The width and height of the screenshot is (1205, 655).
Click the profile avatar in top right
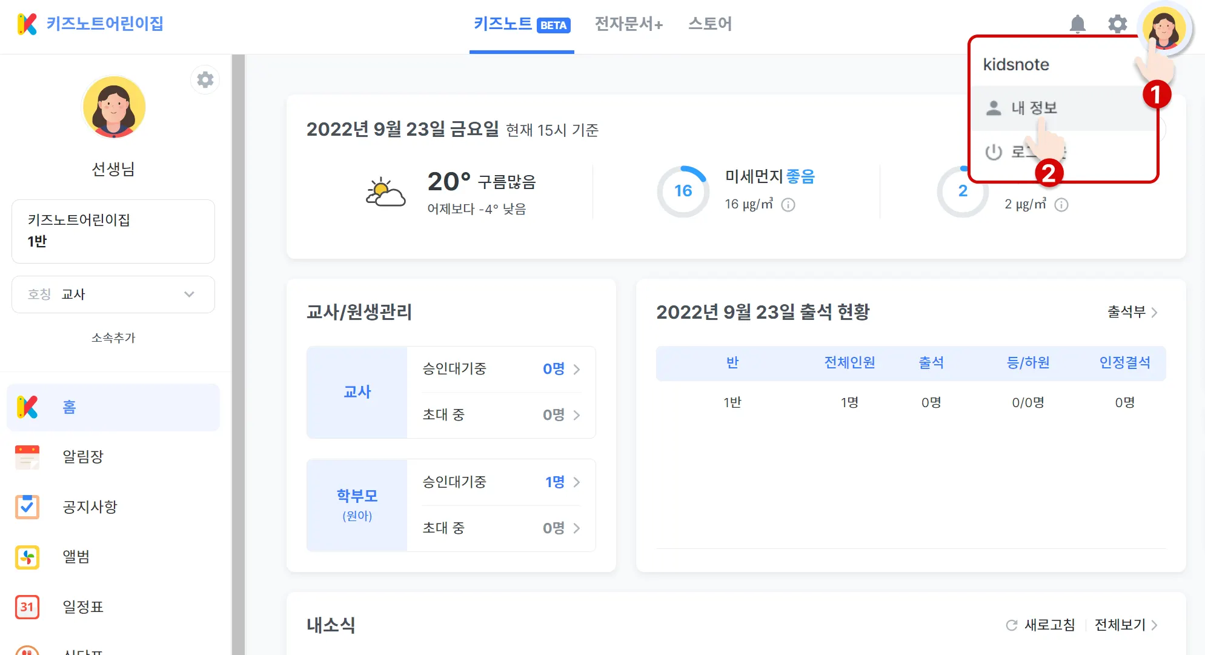coord(1163,28)
